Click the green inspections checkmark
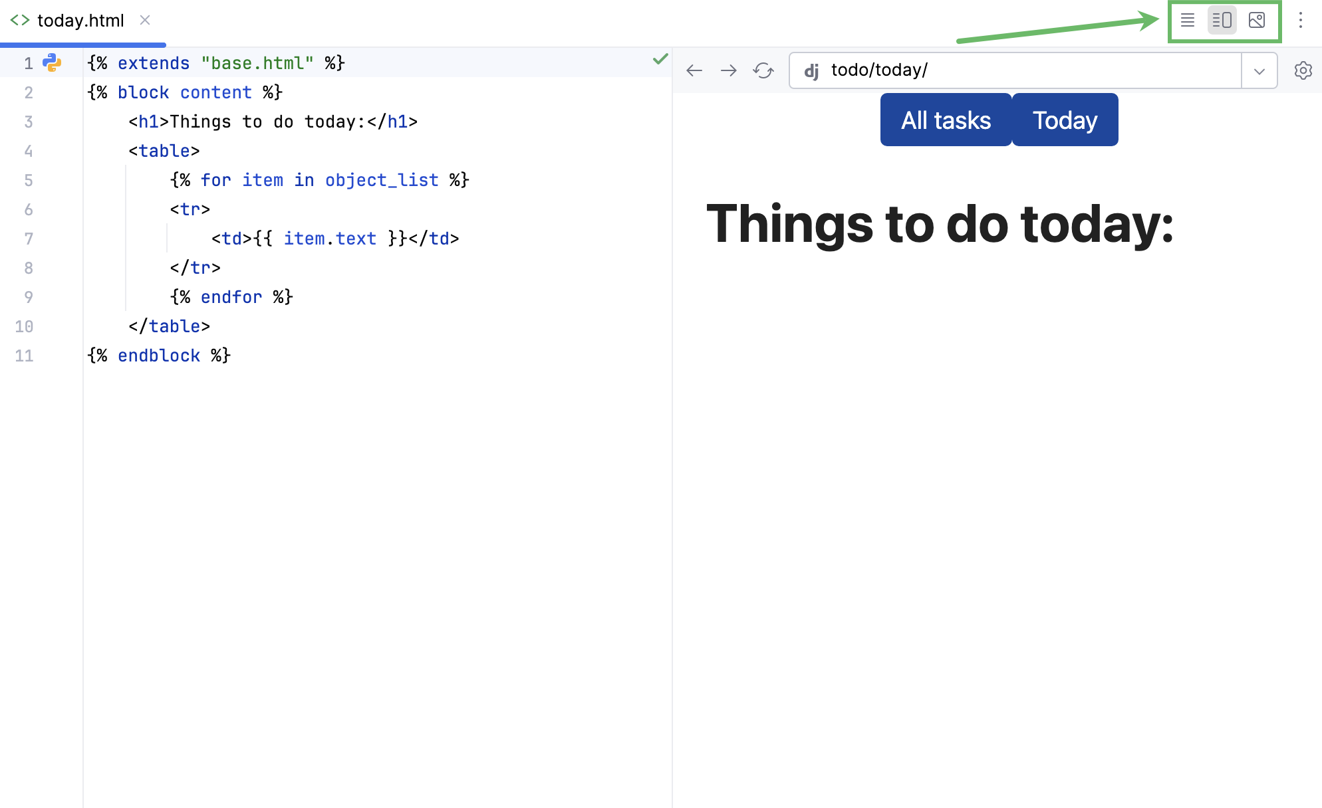The width and height of the screenshot is (1322, 808). [660, 58]
